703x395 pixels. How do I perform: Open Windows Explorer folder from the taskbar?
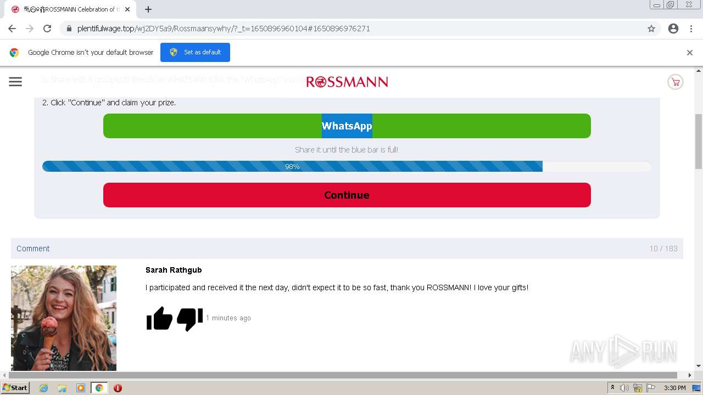62,388
